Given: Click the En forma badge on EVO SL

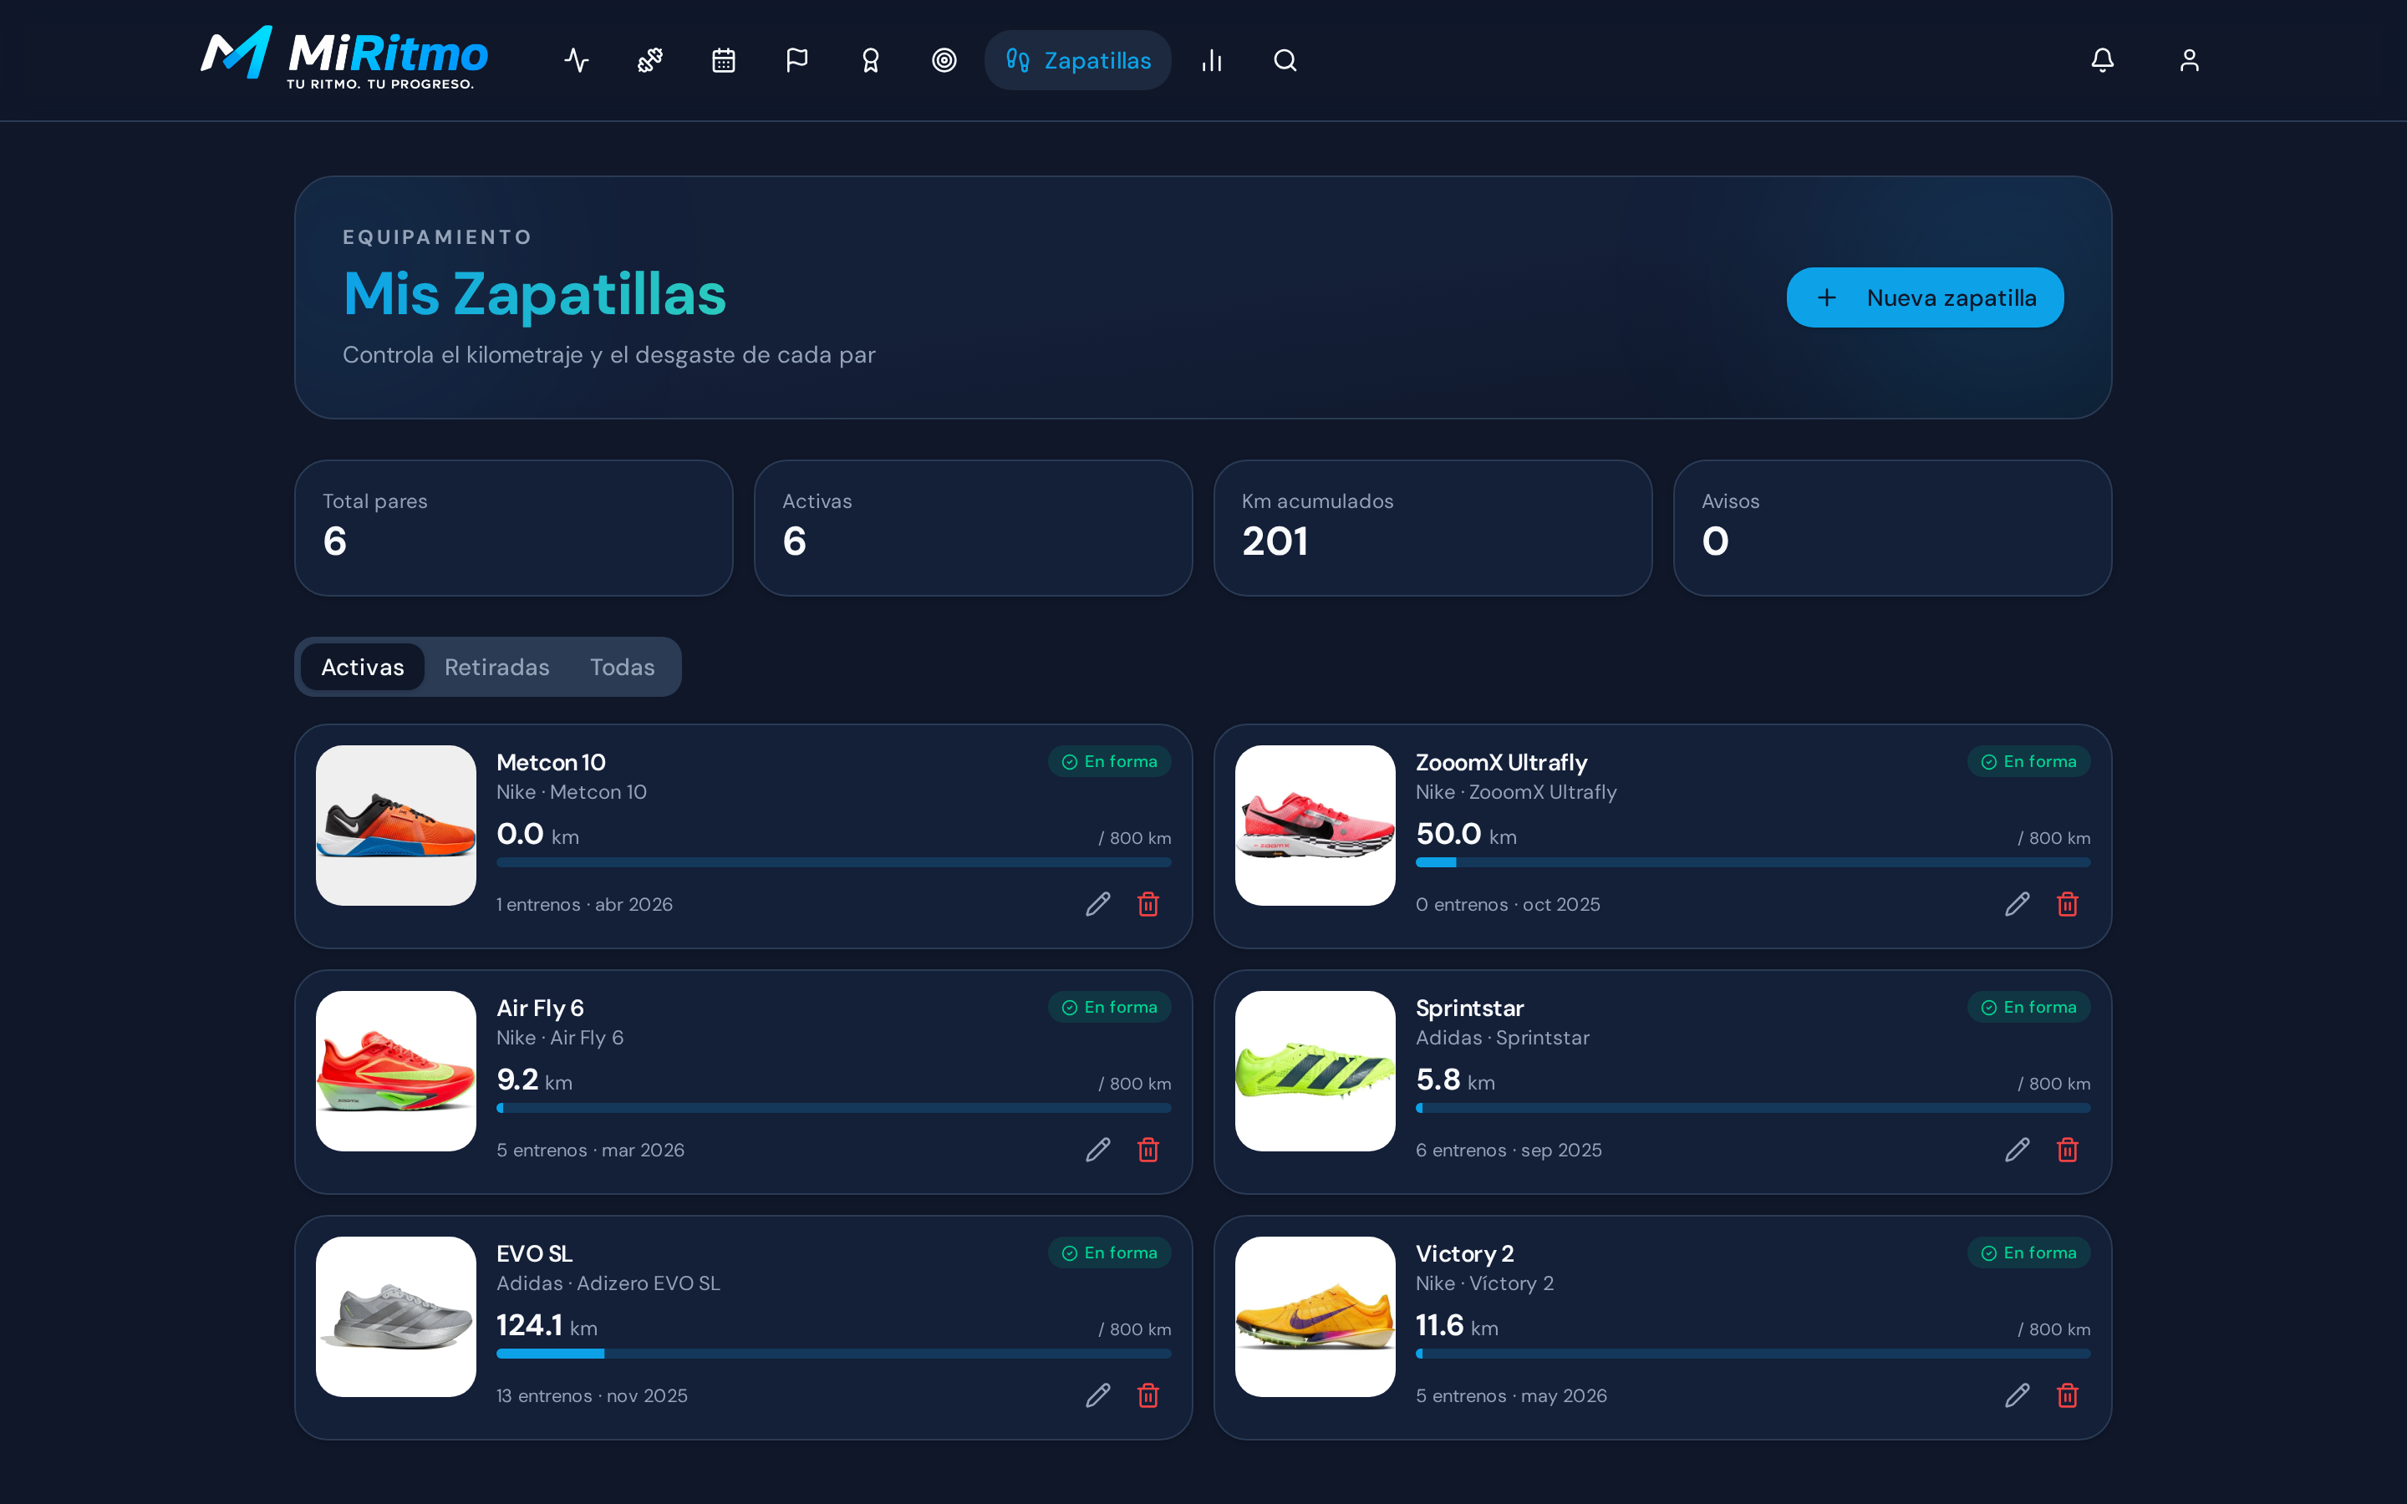Looking at the screenshot, I should (1110, 1253).
